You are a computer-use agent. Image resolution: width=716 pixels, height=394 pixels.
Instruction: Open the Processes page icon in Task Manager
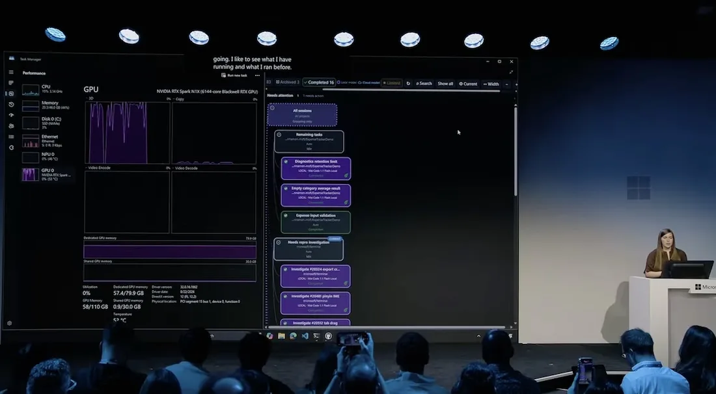(11, 83)
